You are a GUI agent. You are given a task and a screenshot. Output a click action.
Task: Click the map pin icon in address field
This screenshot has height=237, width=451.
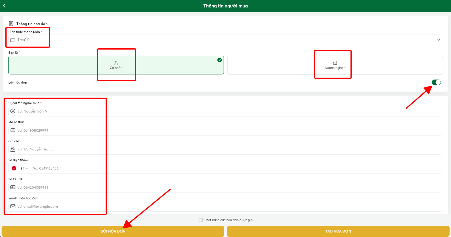tap(13, 149)
